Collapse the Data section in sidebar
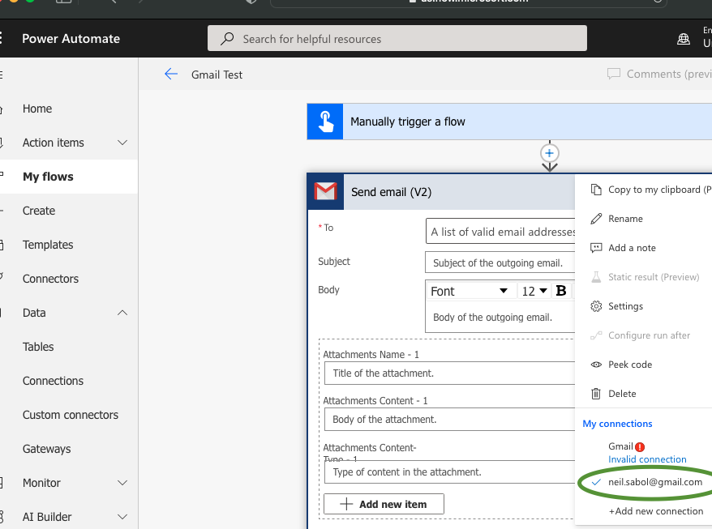712x529 pixels. point(122,313)
